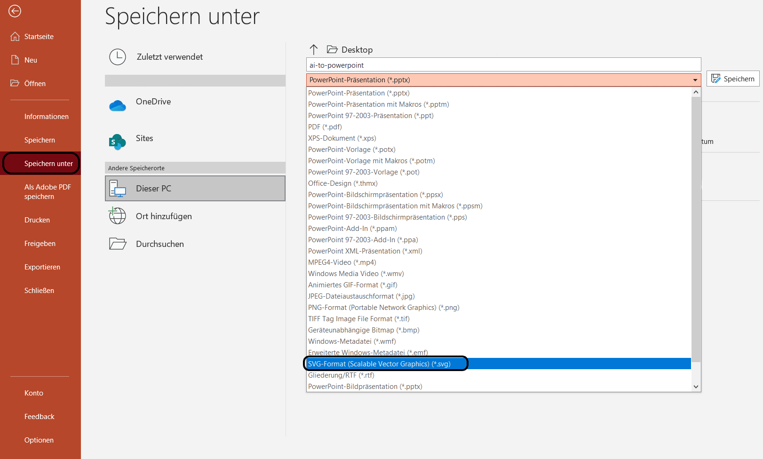Click the Speichern button to save
Screen dimensions: 763x459
pyautogui.click(x=732, y=79)
